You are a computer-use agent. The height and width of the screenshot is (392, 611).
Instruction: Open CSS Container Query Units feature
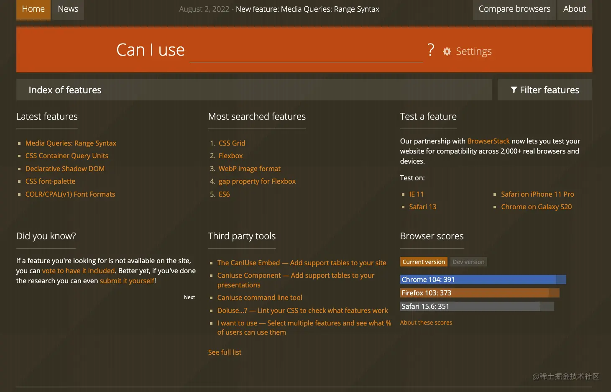(67, 156)
